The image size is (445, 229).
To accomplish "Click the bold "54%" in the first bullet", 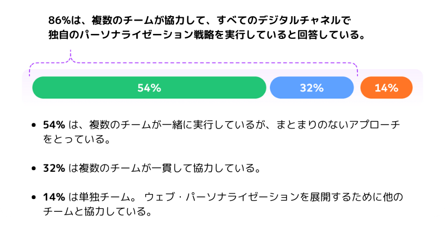I will pos(54,125).
